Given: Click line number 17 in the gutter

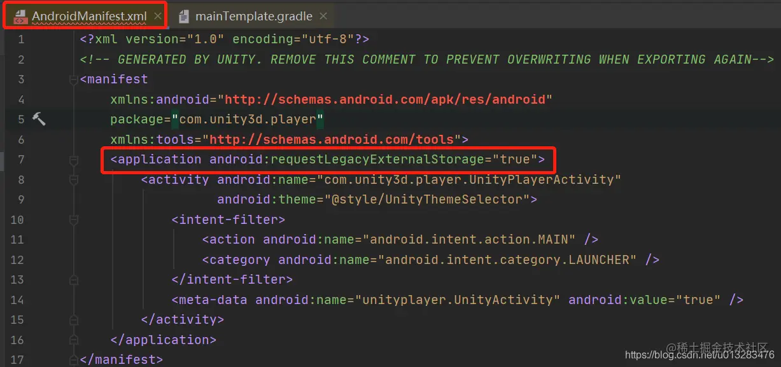Looking at the screenshot, I should point(17,359).
